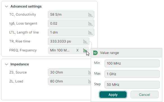Click the Max label in popup

97,73
